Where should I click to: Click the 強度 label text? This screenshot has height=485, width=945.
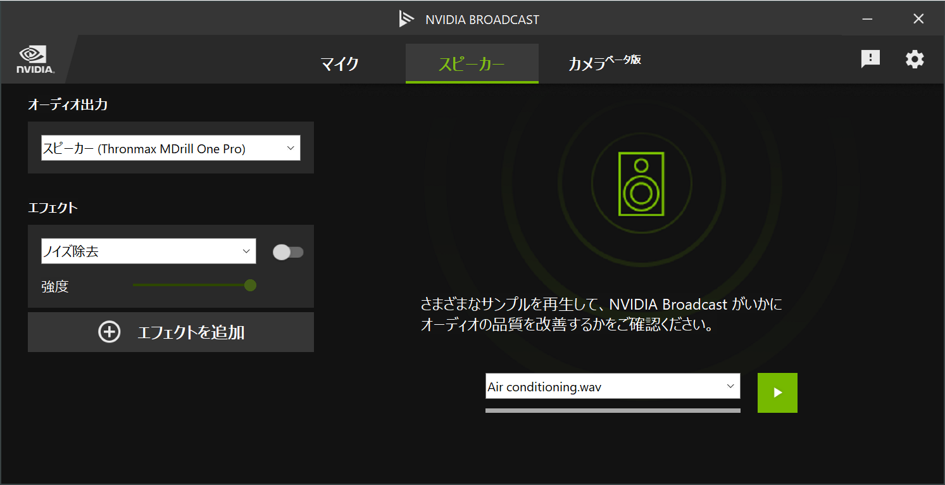pyautogui.click(x=55, y=286)
